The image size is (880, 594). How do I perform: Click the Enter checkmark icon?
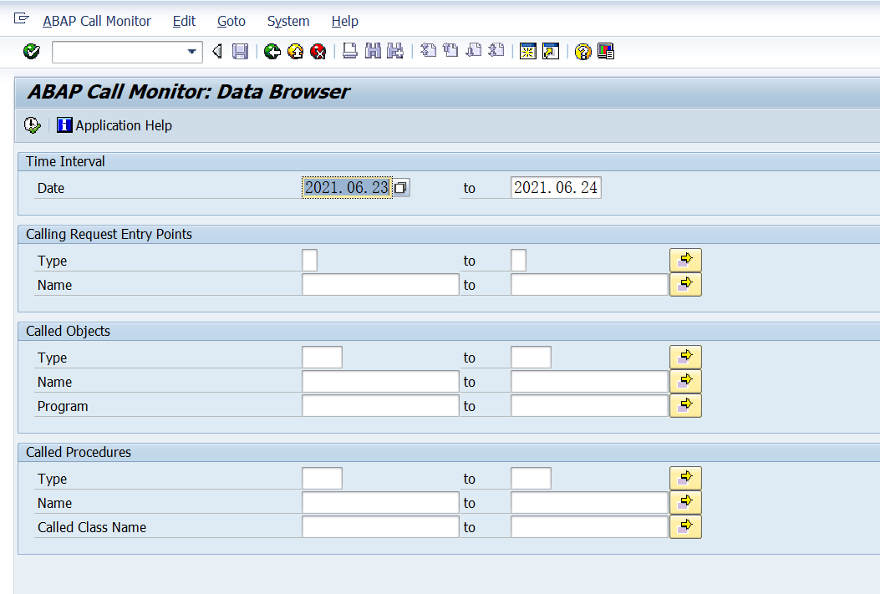[x=31, y=51]
